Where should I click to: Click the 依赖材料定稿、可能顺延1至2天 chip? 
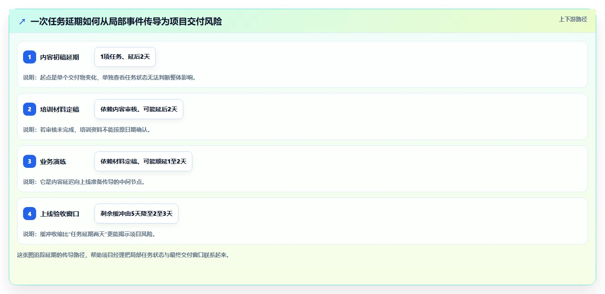[x=143, y=161]
